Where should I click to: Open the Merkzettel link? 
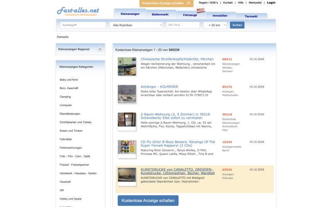[x=255, y=3]
